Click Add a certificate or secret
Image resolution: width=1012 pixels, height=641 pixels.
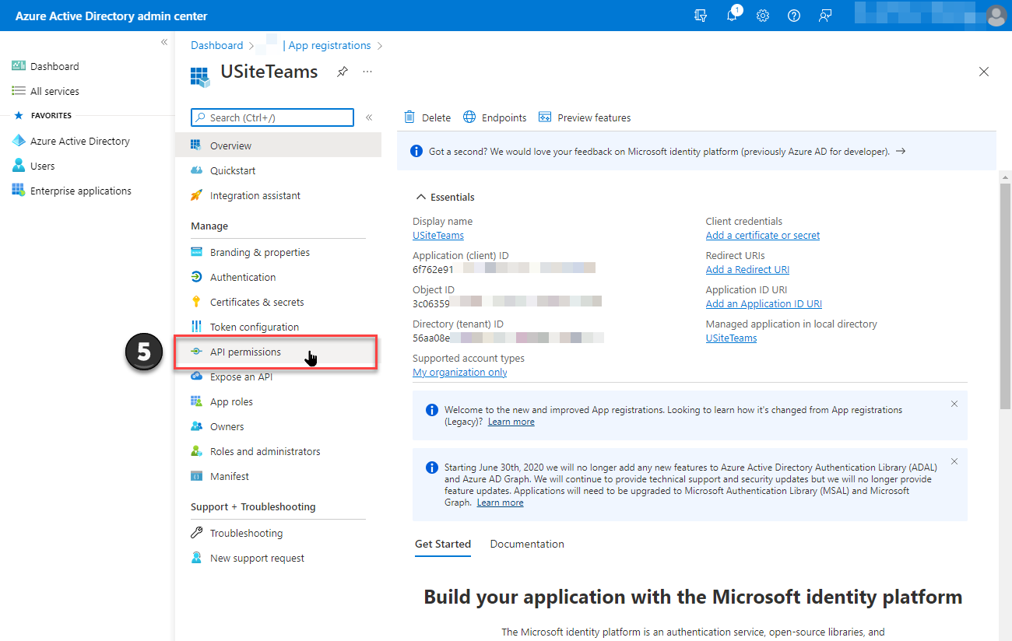point(763,235)
